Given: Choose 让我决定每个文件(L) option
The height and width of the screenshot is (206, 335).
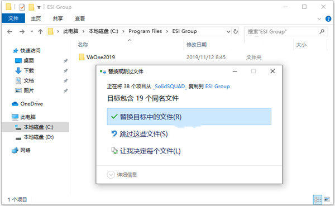Looking at the screenshot, I should click(x=146, y=151).
